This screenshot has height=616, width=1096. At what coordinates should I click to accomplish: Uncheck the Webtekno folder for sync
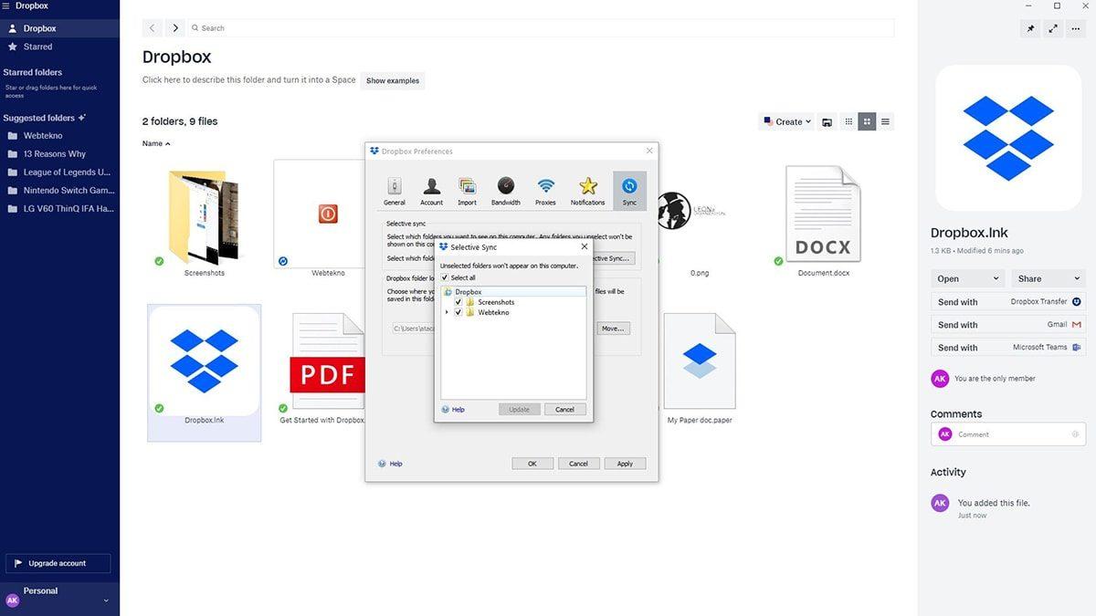pos(458,312)
